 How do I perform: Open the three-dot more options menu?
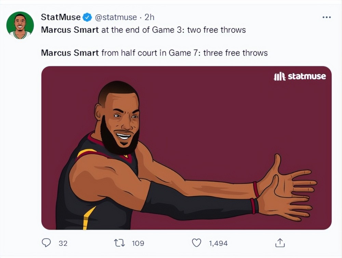pos(327,17)
